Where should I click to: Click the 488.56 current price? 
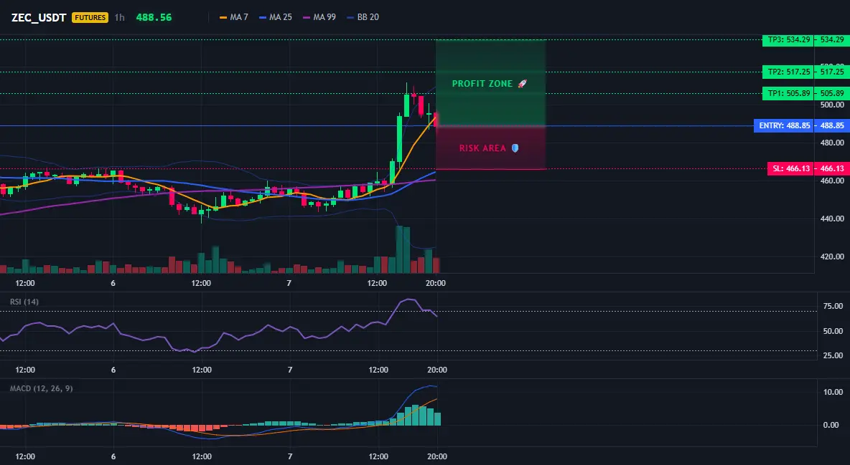point(154,17)
